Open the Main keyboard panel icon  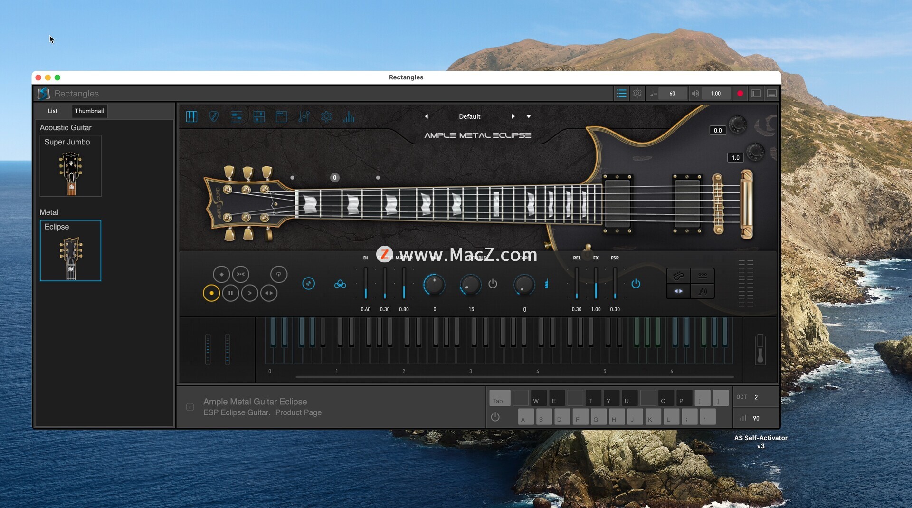tap(191, 117)
